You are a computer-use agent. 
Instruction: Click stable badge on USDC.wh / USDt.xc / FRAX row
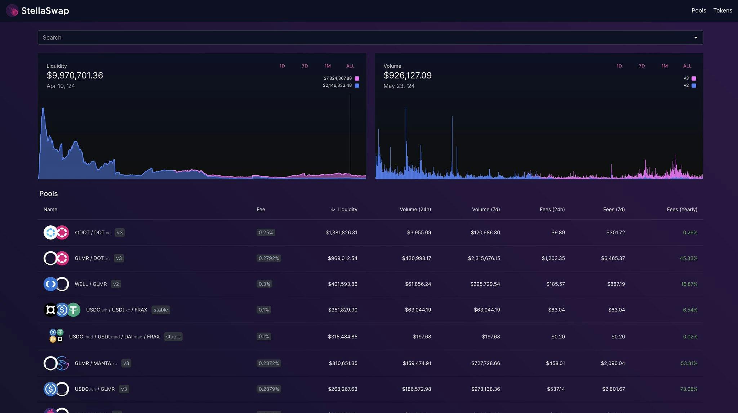pos(161,310)
